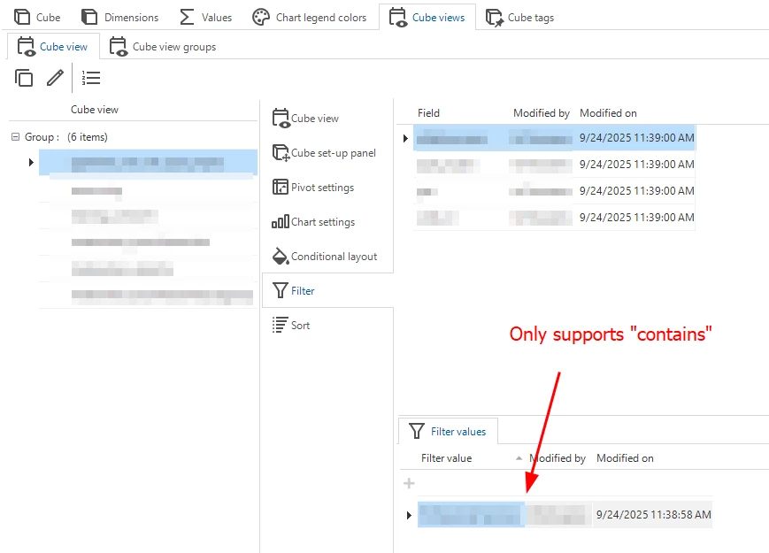Click the Cube view column header
769x553 pixels.
94,110
